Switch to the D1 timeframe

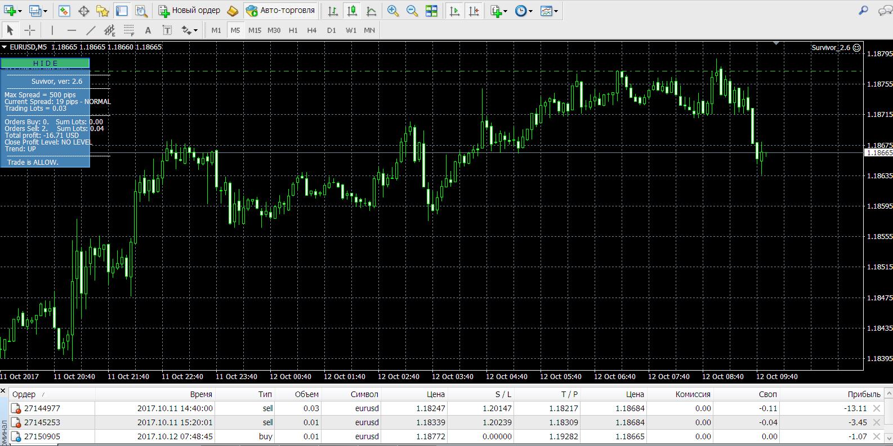tap(331, 30)
